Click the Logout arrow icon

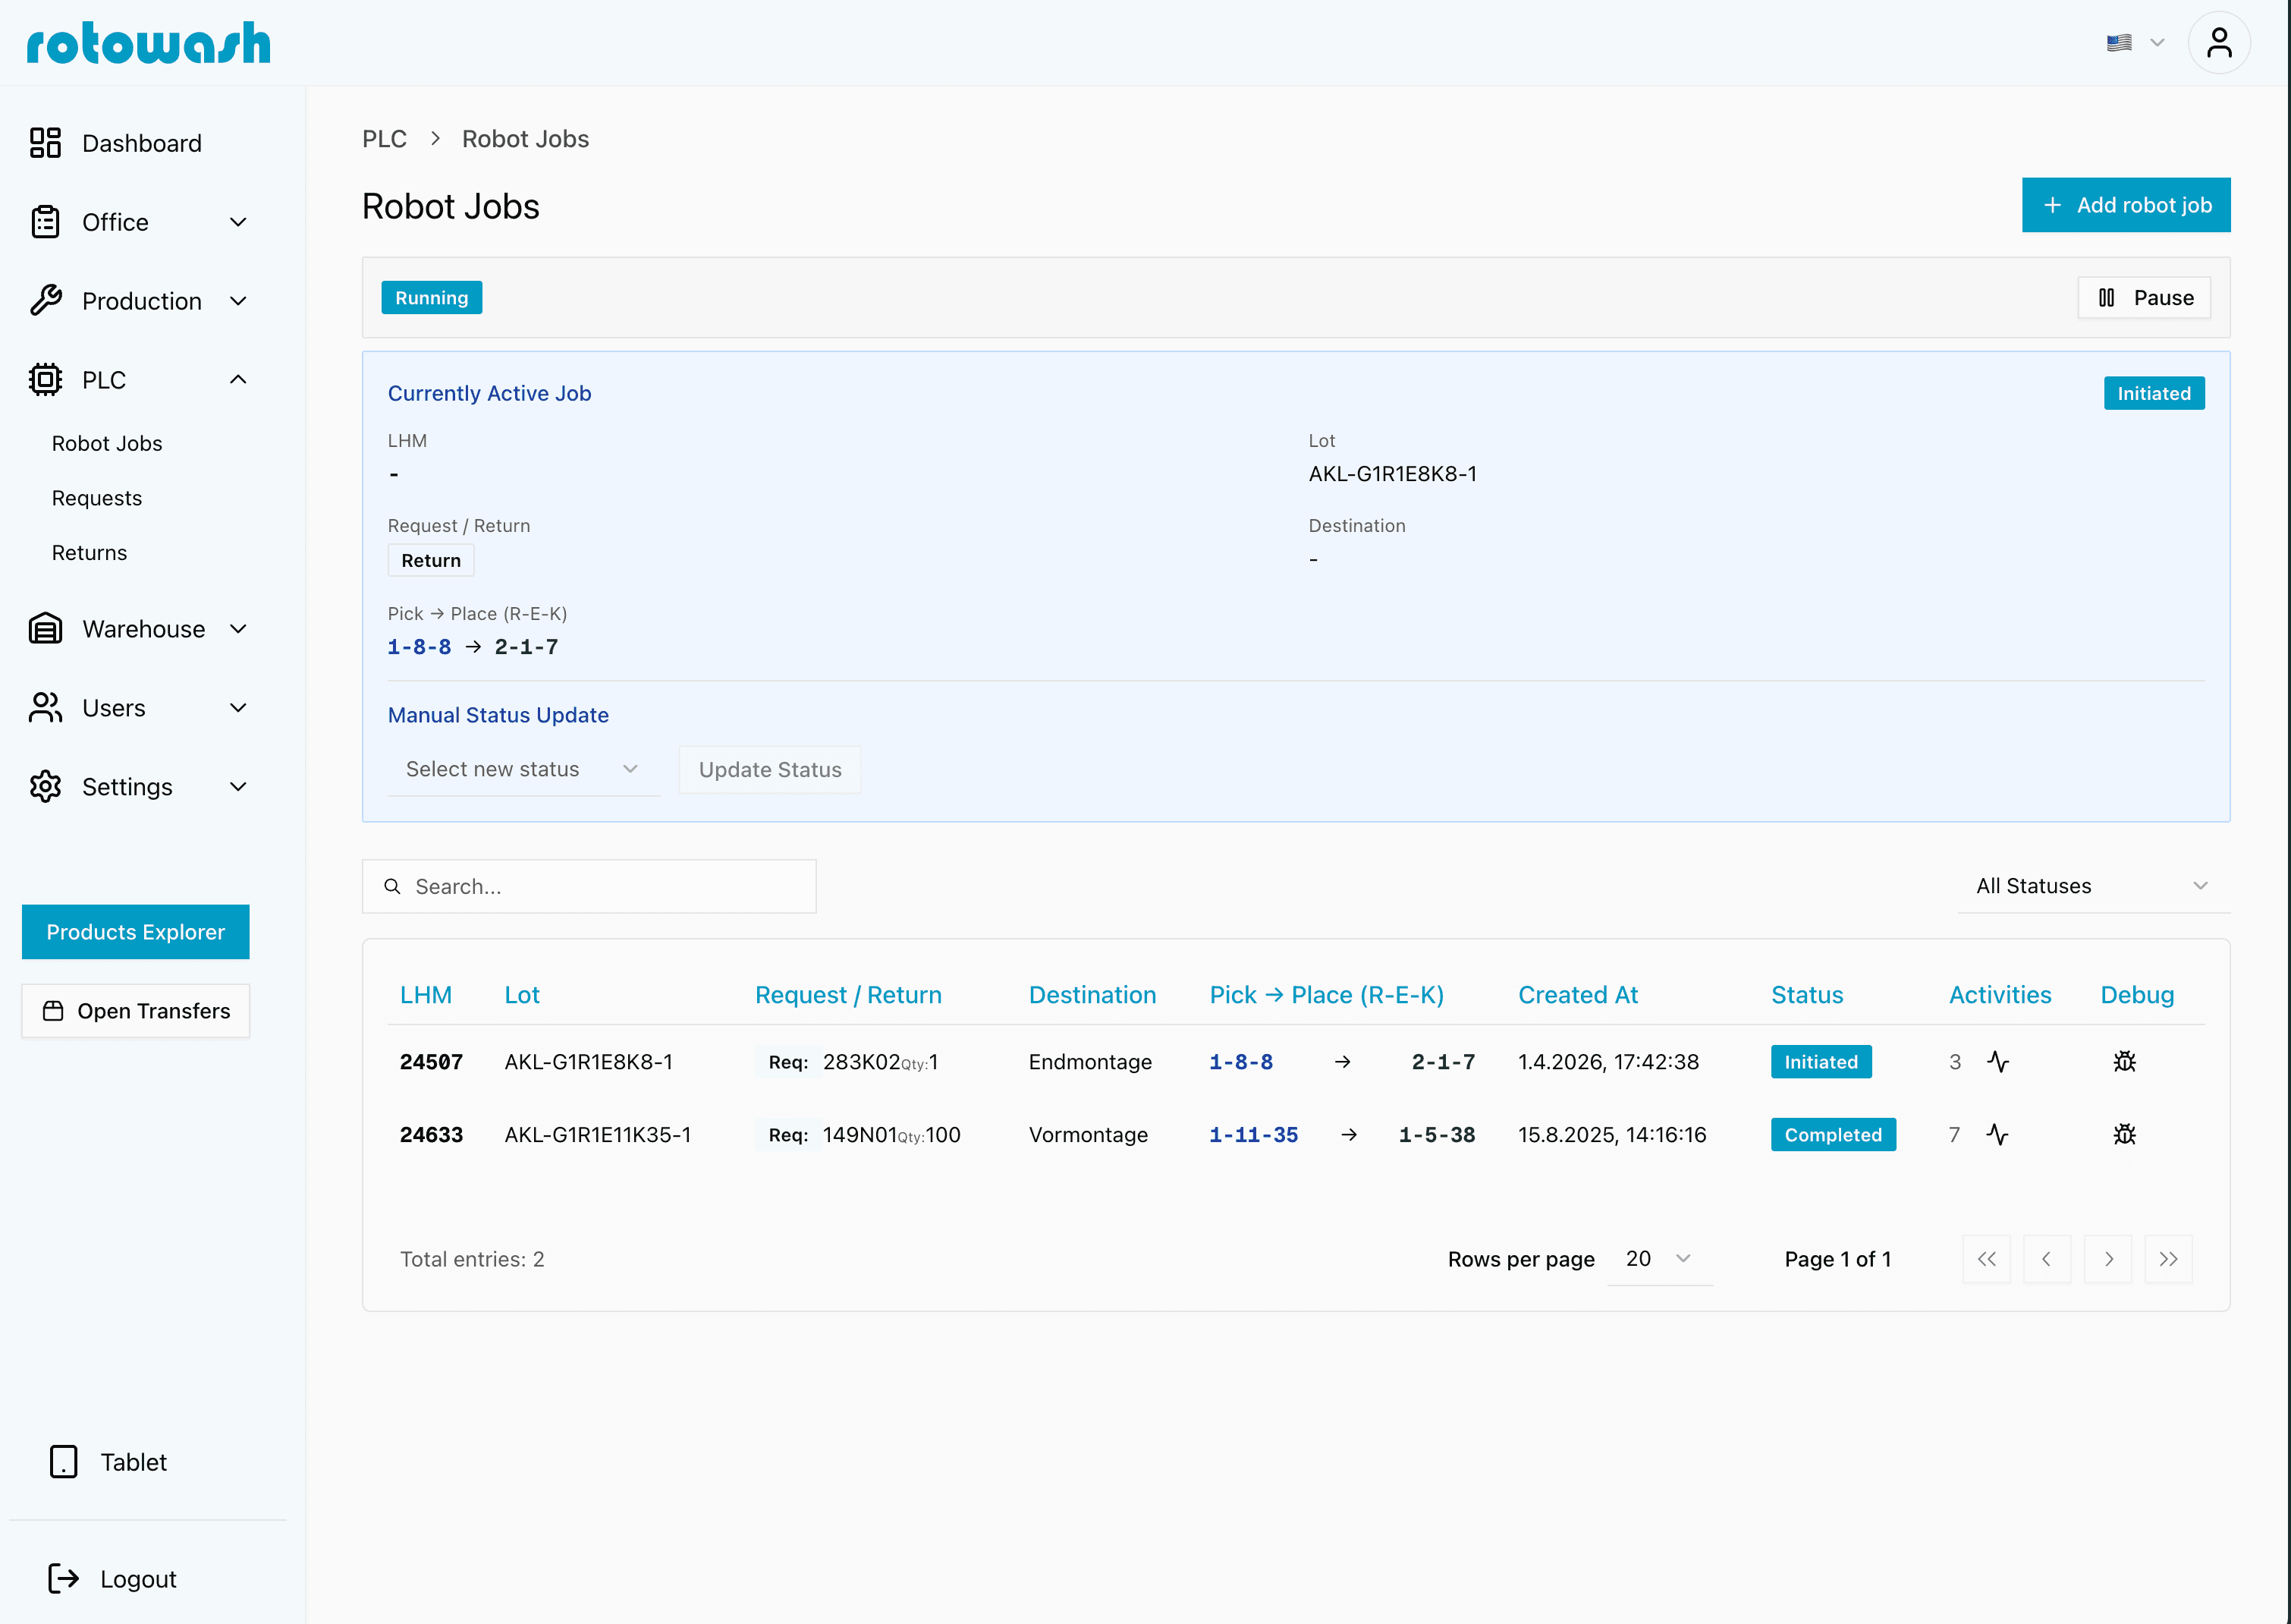tap(63, 1579)
